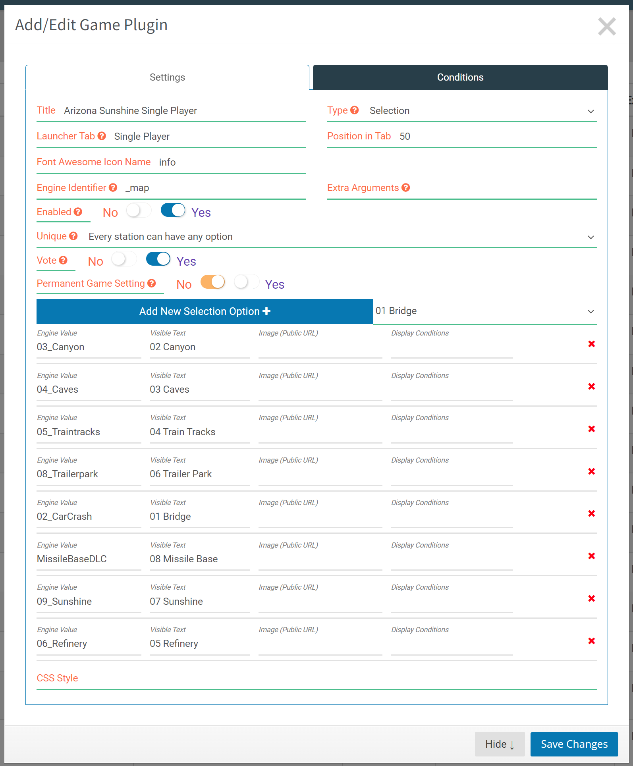633x766 pixels.
Task: Click the CSS Style input field
Action: pyautogui.click(x=338, y=678)
